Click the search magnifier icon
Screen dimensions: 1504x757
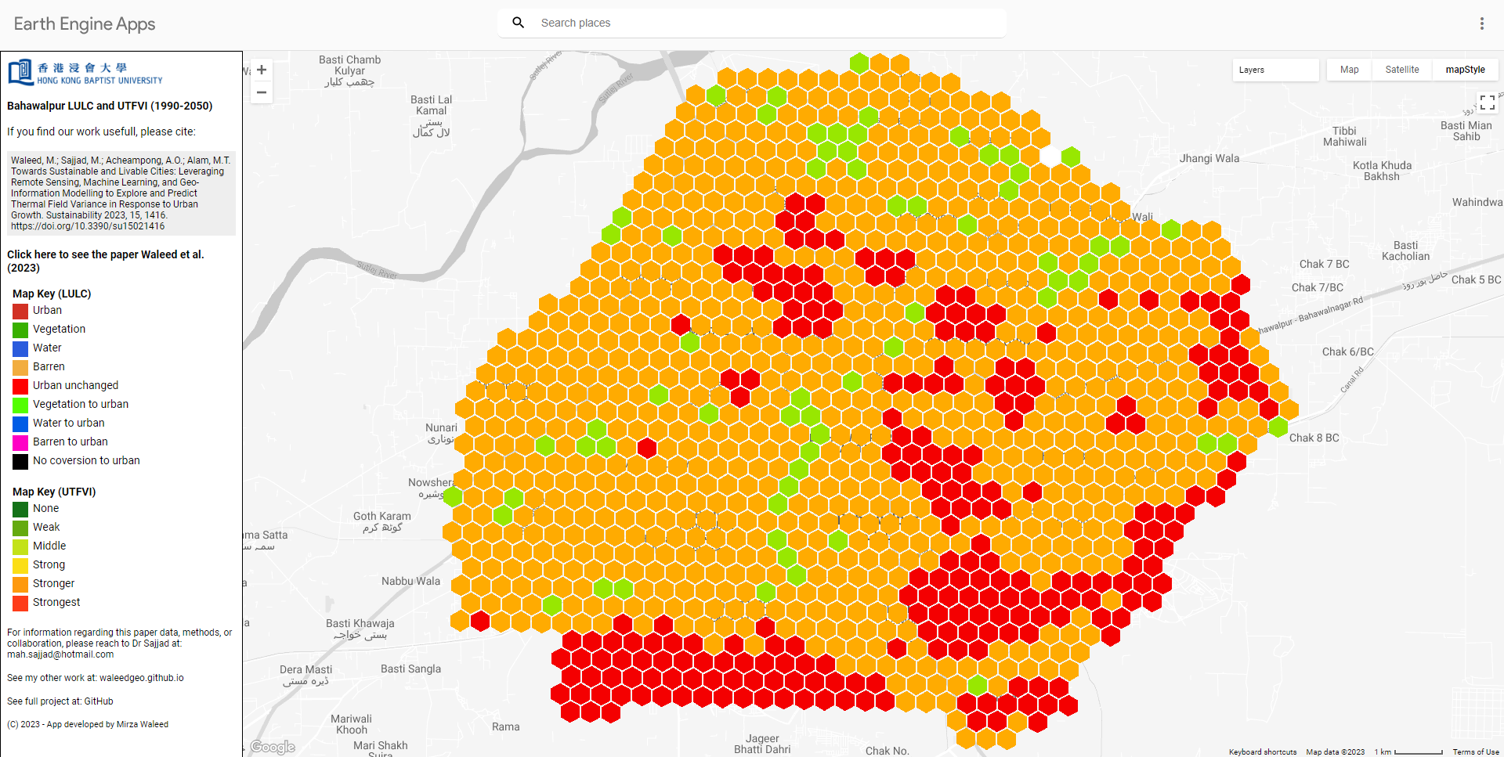[x=518, y=23]
